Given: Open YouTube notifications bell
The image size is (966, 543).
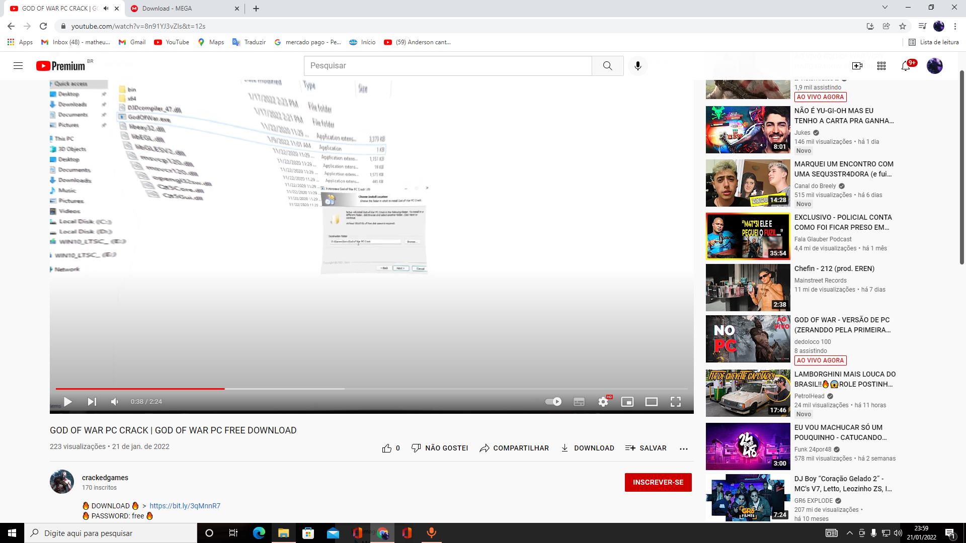Looking at the screenshot, I should (x=906, y=66).
